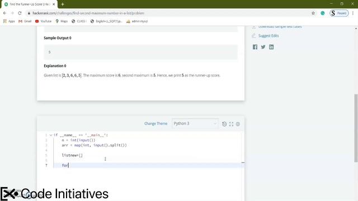Open the Apps bookmark
This screenshot has height=201, width=358.
(x=9, y=21)
